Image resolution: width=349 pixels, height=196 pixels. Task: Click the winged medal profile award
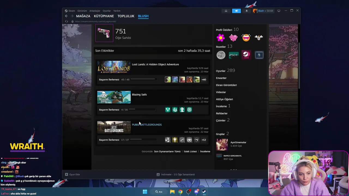(x=259, y=38)
